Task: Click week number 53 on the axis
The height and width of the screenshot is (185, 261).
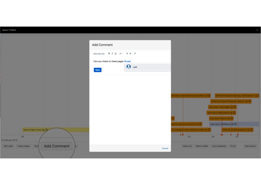Action: tap(189, 137)
